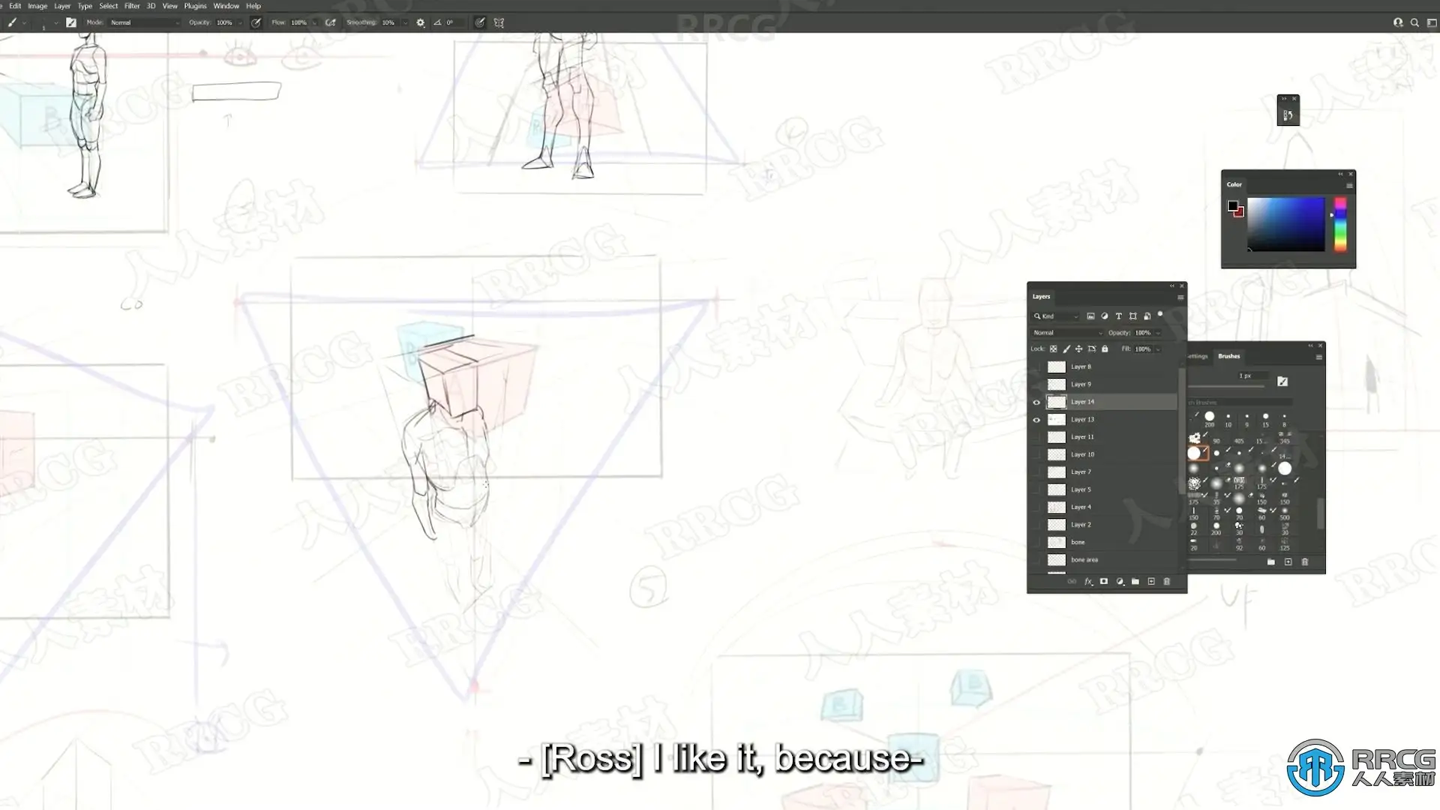Open the brush Mode dropdown
The image size is (1440, 810).
tap(145, 22)
